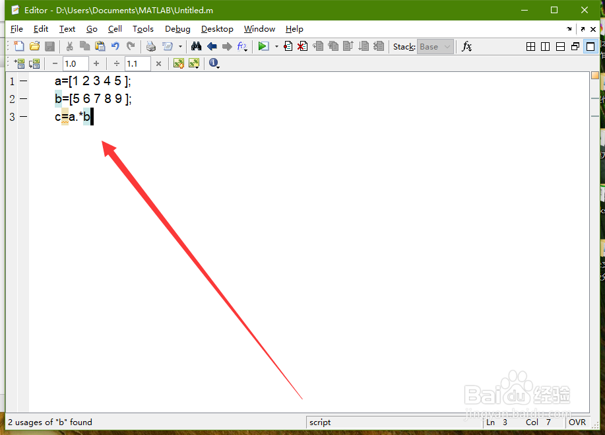Float the editor documents with the overlapping-windows icon
The width and height of the screenshot is (605, 435).
click(x=575, y=46)
